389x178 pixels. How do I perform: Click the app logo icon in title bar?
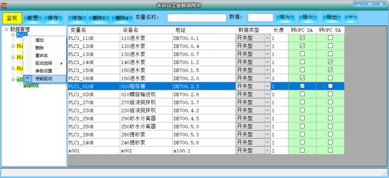tap(5, 5)
